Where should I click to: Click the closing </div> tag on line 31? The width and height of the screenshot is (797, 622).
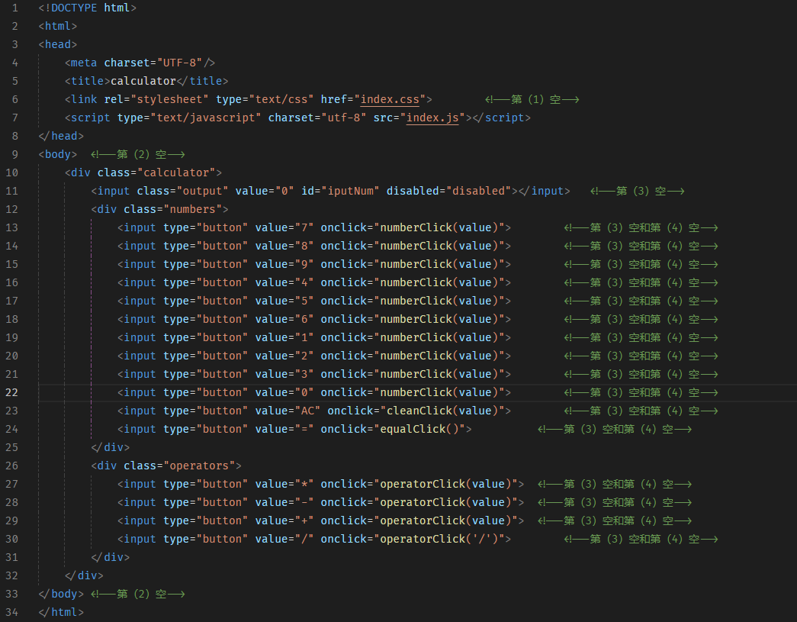[x=111, y=557]
